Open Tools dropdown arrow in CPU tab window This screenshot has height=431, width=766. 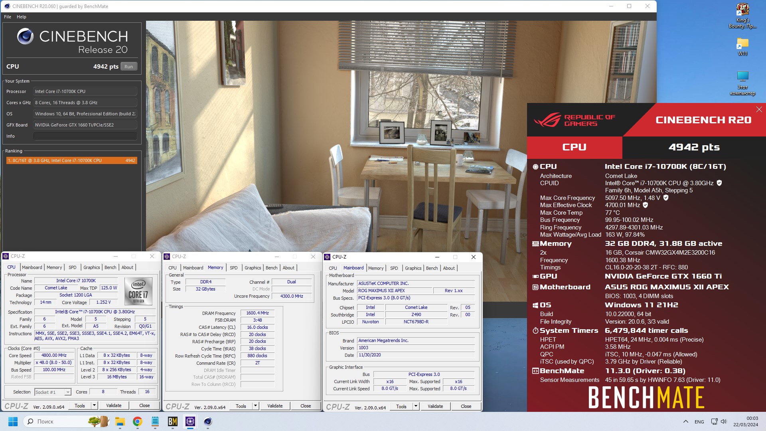coord(95,405)
